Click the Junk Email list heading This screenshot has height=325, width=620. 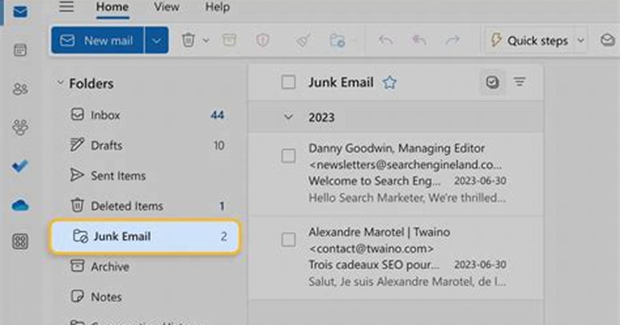[x=341, y=82]
